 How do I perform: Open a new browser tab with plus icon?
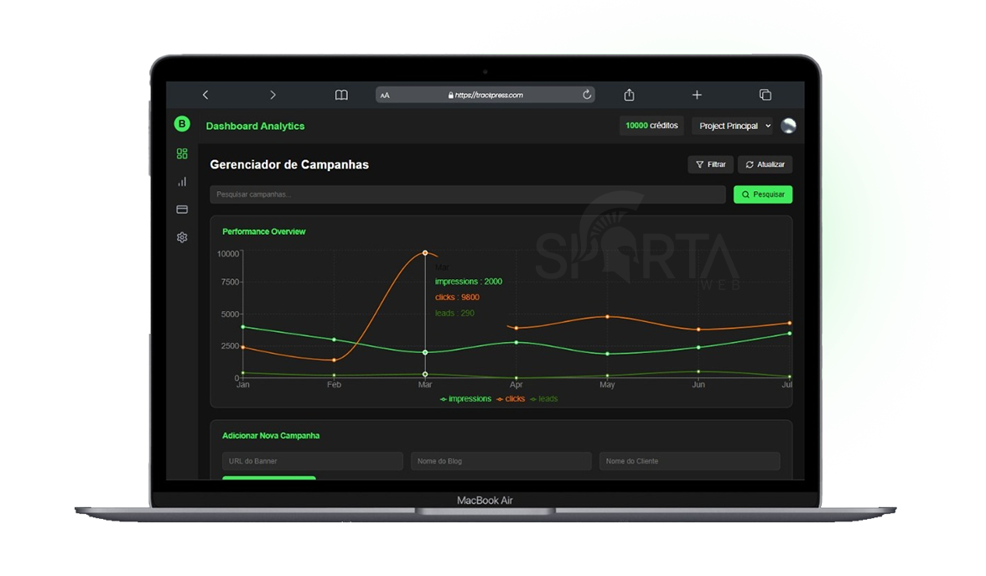tap(697, 95)
